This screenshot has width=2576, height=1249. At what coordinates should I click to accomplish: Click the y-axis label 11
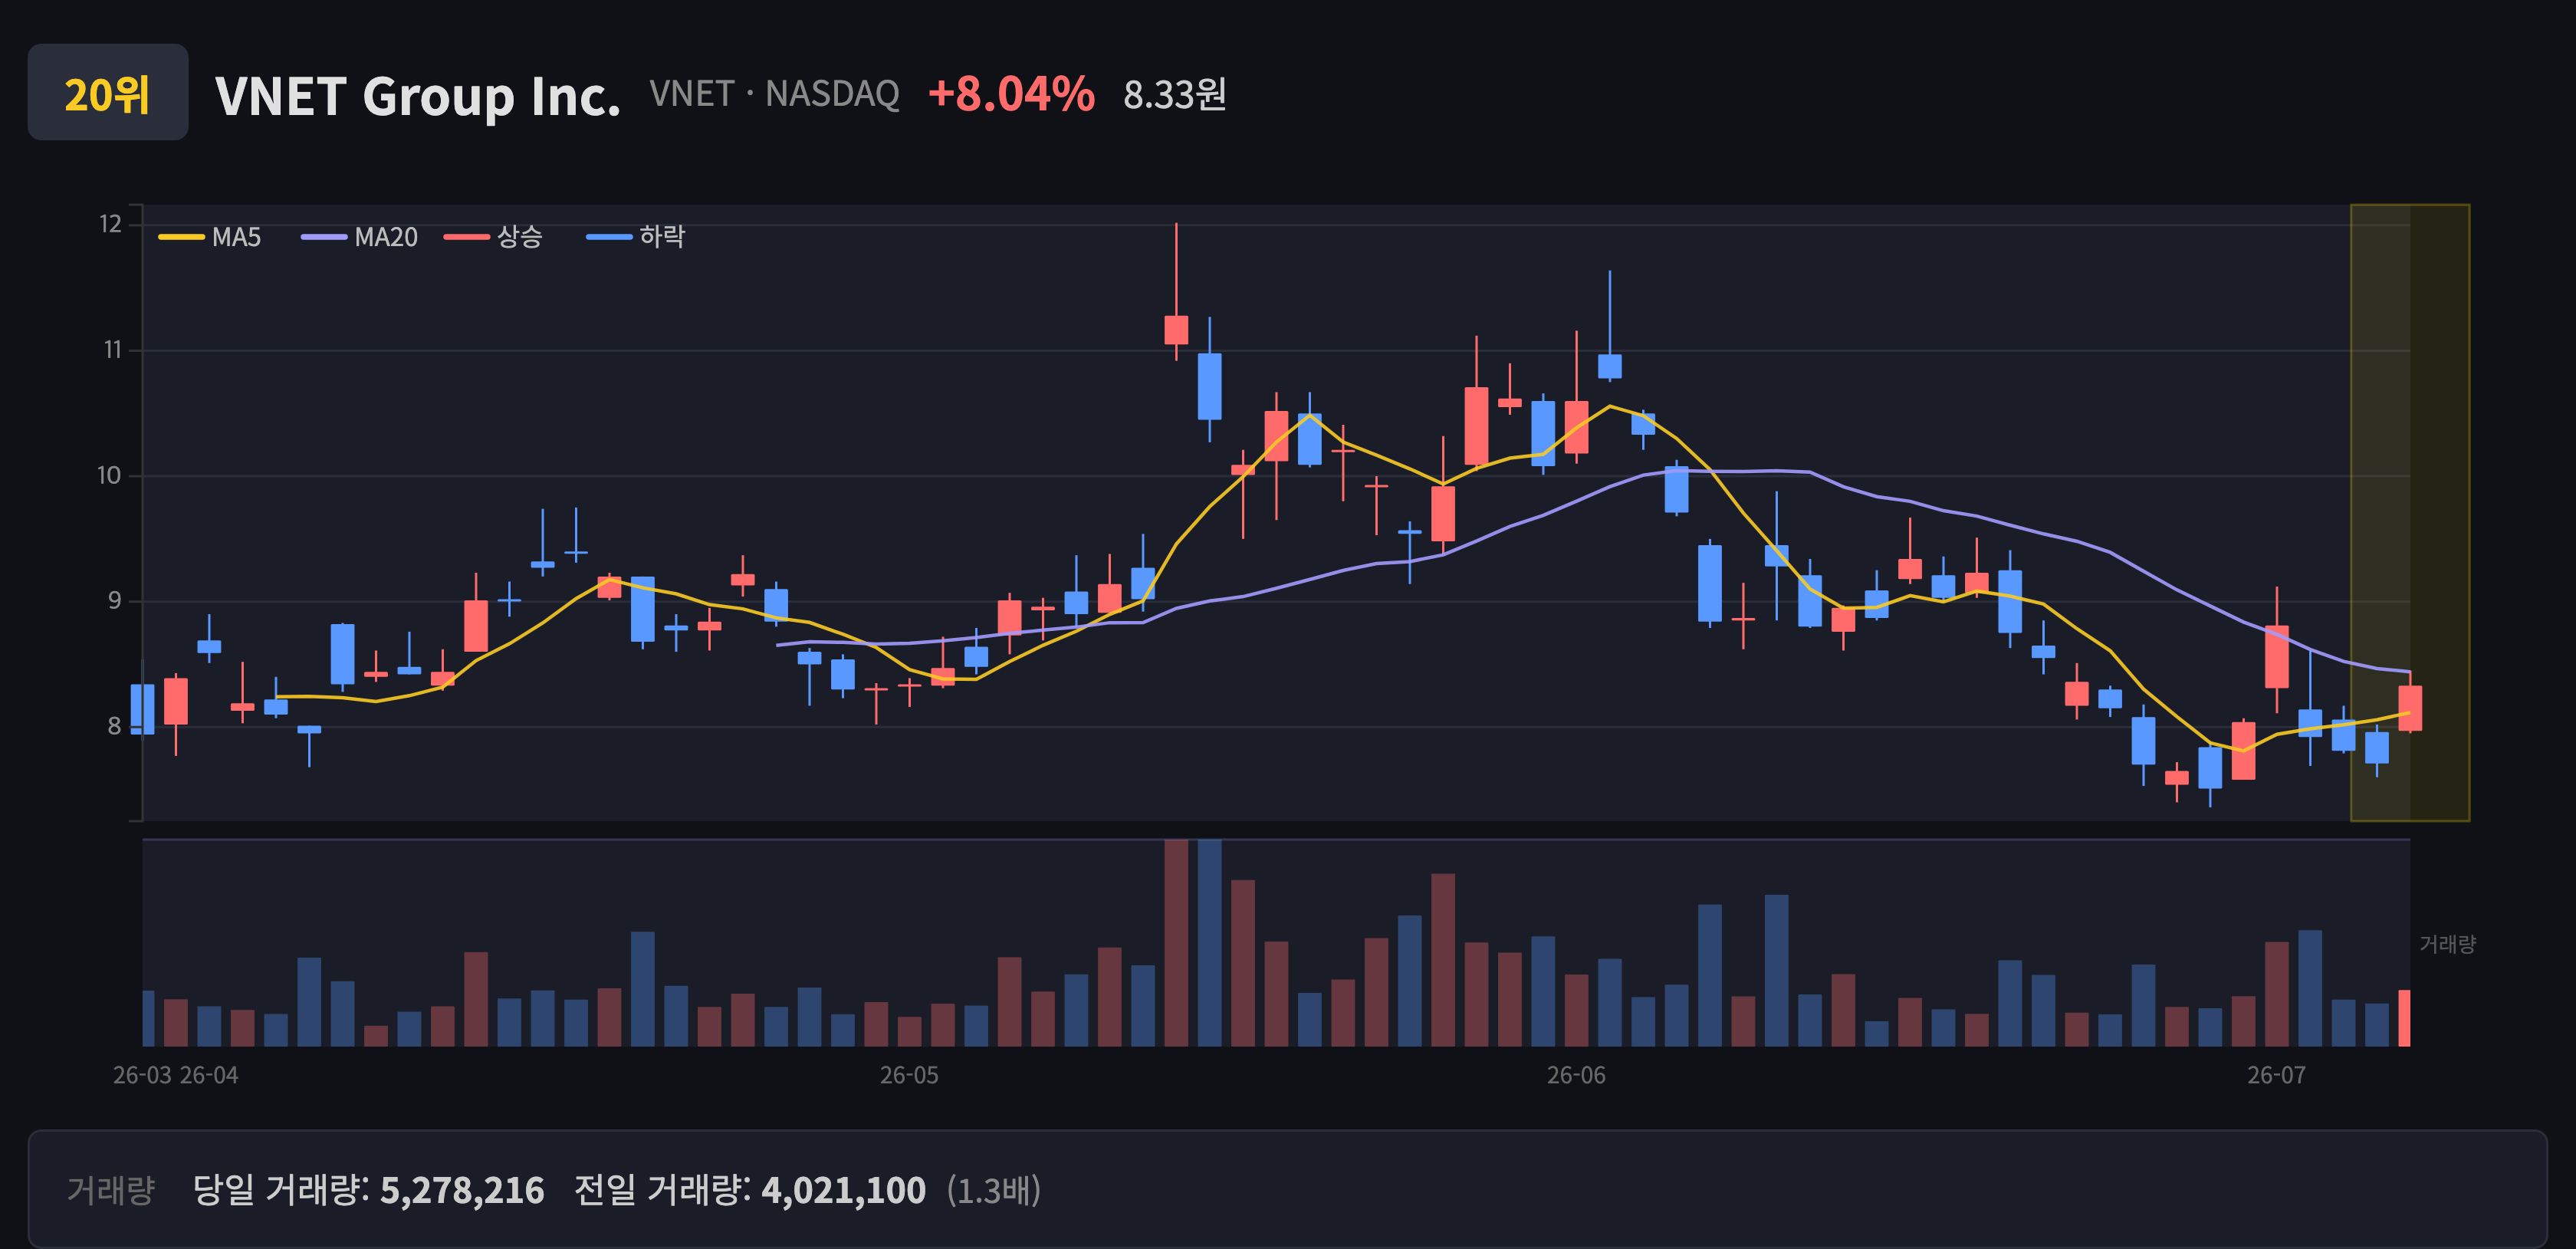(x=112, y=350)
